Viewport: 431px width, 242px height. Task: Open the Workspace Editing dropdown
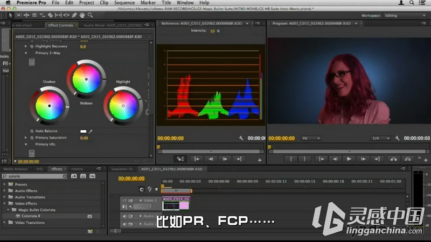[x=405, y=16]
